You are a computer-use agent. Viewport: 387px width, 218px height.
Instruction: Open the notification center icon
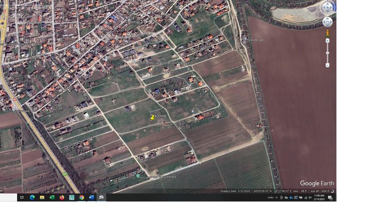pyautogui.click(x=330, y=197)
